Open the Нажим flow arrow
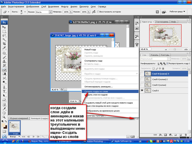This screenshot has height=144, width=192. (89, 12)
